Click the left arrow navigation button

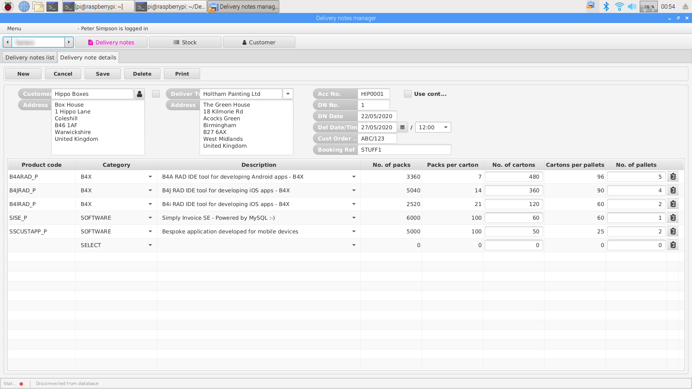click(x=7, y=42)
